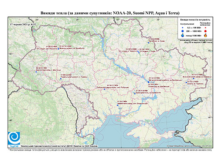
Task: Click the Потенційно небезпечні legend header
Action: point(205,24)
